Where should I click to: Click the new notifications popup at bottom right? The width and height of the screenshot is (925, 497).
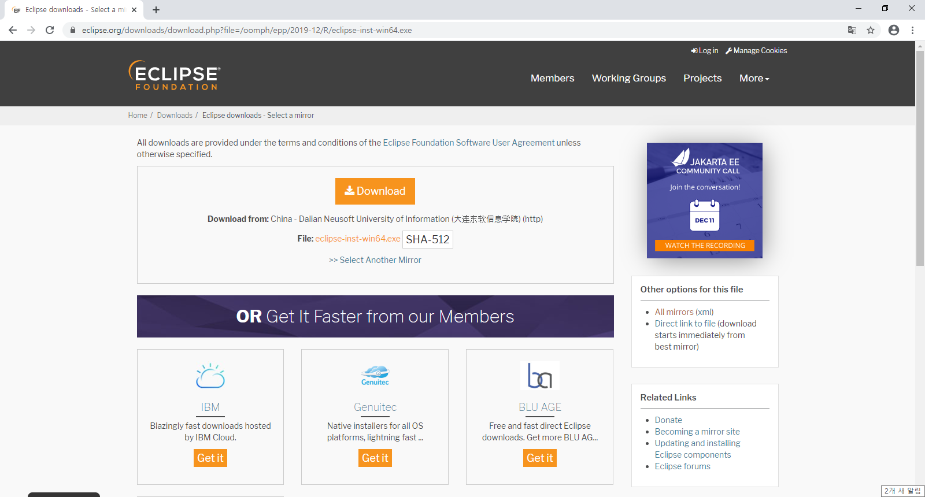pos(902,491)
